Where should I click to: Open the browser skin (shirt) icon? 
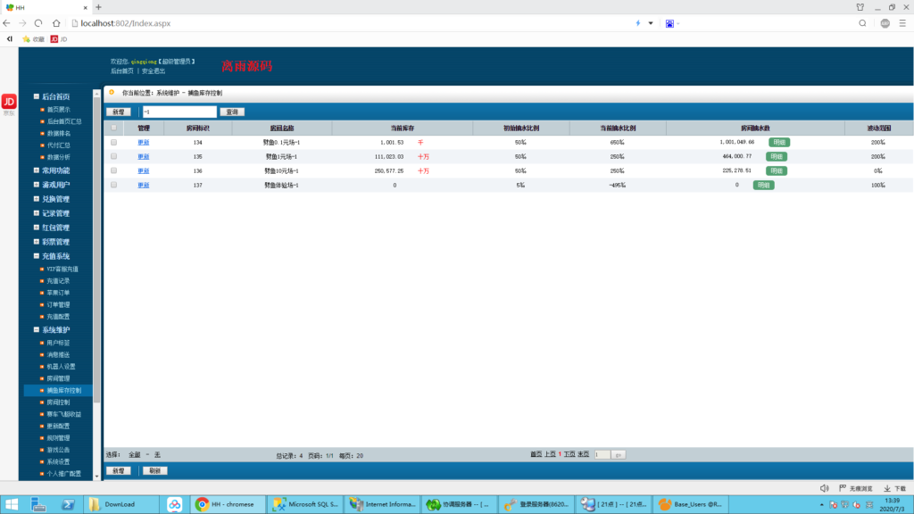click(860, 6)
